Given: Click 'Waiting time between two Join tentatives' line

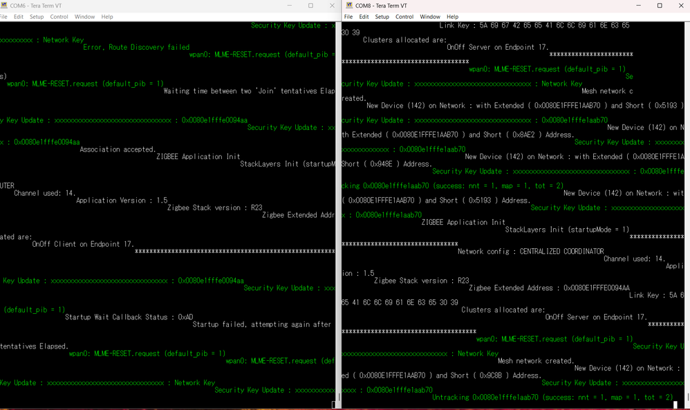Looking at the screenshot, I should 249,91.
